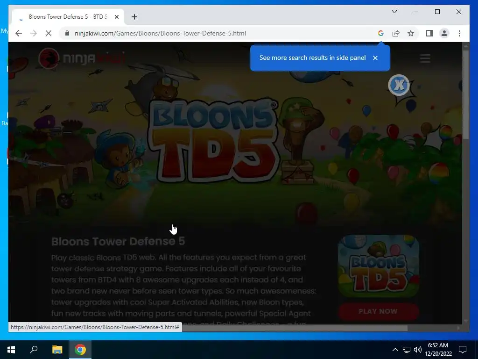Close the Bloons Tower Defense 5 tab
Viewport: 478px width, 359px height.
click(x=116, y=17)
